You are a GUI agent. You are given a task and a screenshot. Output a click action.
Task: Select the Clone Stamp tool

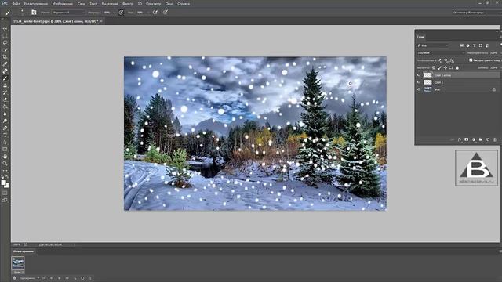pyautogui.click(x=5, y=85)
